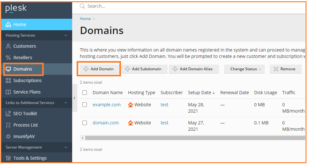The width and height of the screenshot is (310, 167).
Task: Collapse the Hosting Services section
Action: pos(66,35)
